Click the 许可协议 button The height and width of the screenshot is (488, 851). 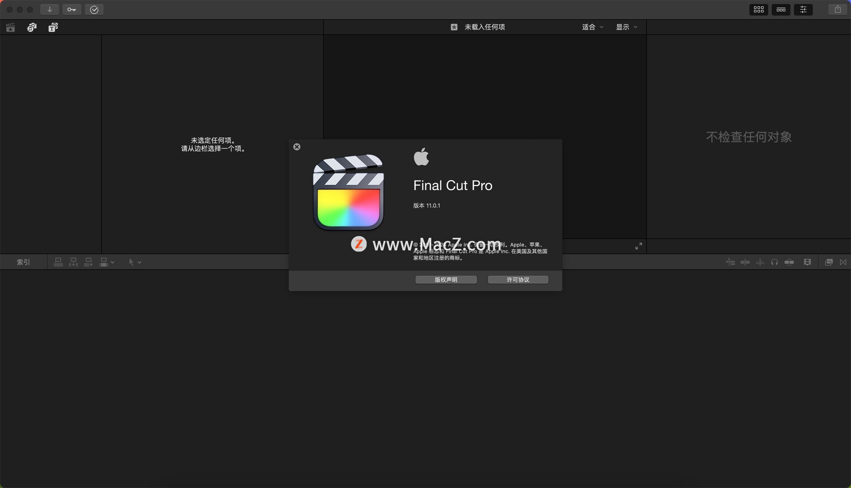click(x=518, y=279)
